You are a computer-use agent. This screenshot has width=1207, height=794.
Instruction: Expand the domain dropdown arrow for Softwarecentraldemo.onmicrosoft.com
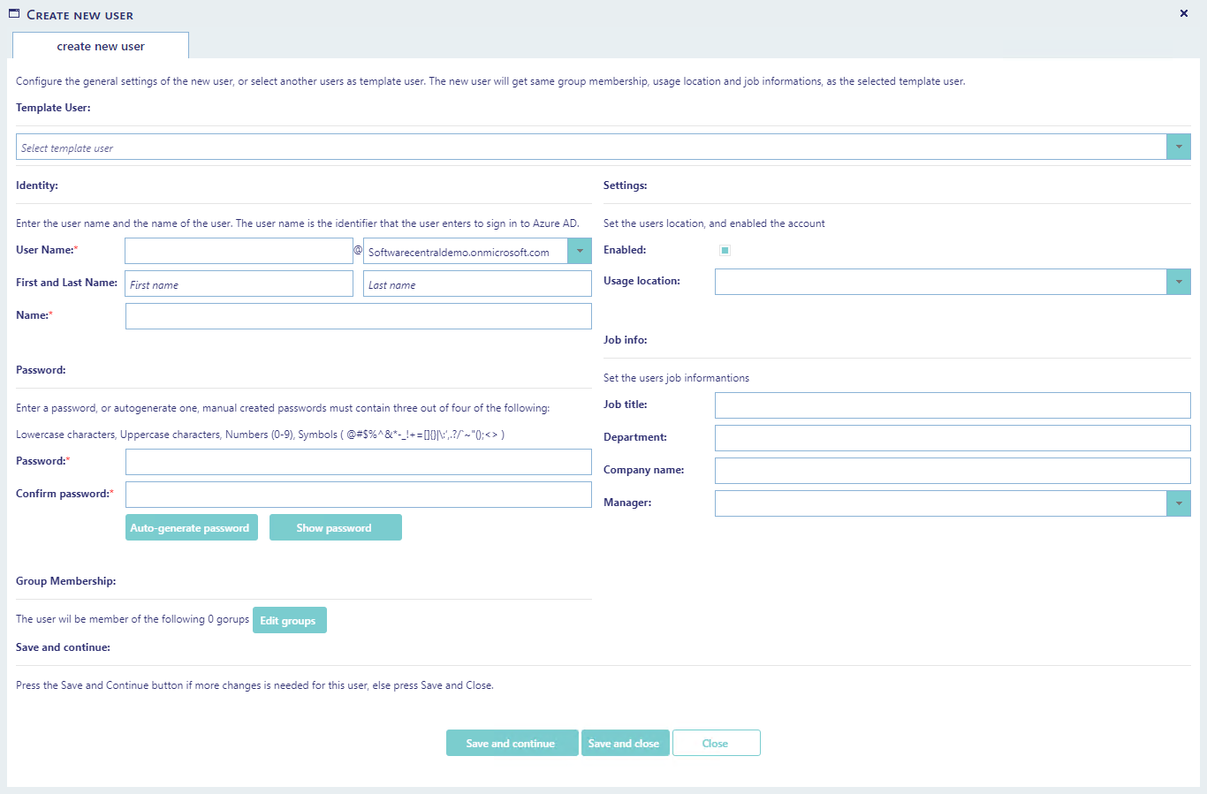tap(580, 251)
